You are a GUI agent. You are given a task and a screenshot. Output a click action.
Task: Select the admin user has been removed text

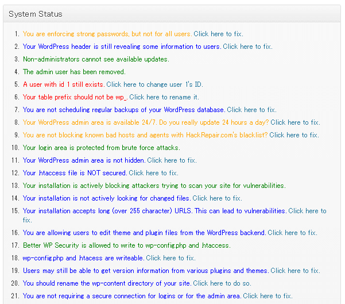point(74,72)
